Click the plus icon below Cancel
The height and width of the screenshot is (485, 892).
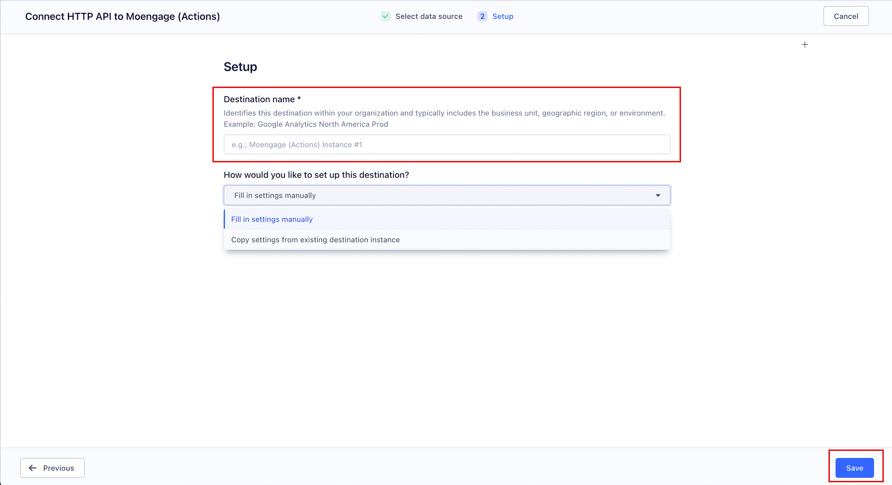805,45
